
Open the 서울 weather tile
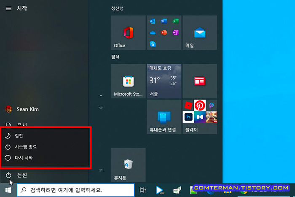pos(164,81)
